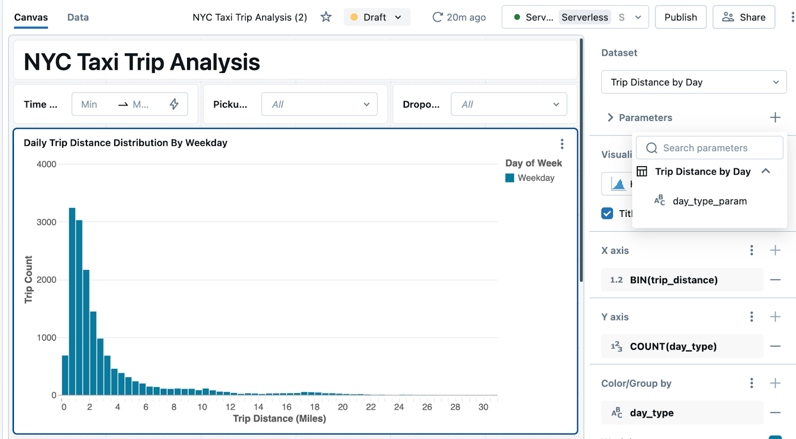Viewport: 796px width, 439px height.
Task: Add a field to the X axis
Action: (x=775, y=250)
